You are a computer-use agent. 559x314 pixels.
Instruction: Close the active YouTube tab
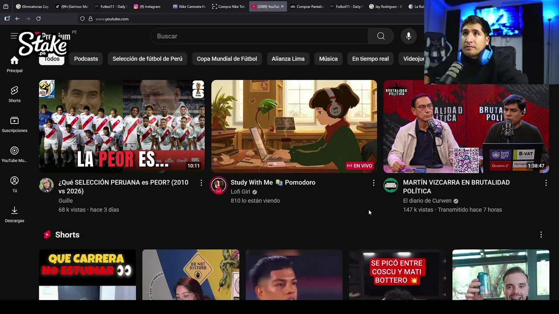pyautogui.click(x=283, y=7)
